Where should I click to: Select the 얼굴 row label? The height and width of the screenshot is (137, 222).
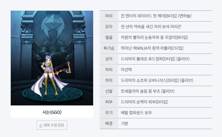click(109, 37)
